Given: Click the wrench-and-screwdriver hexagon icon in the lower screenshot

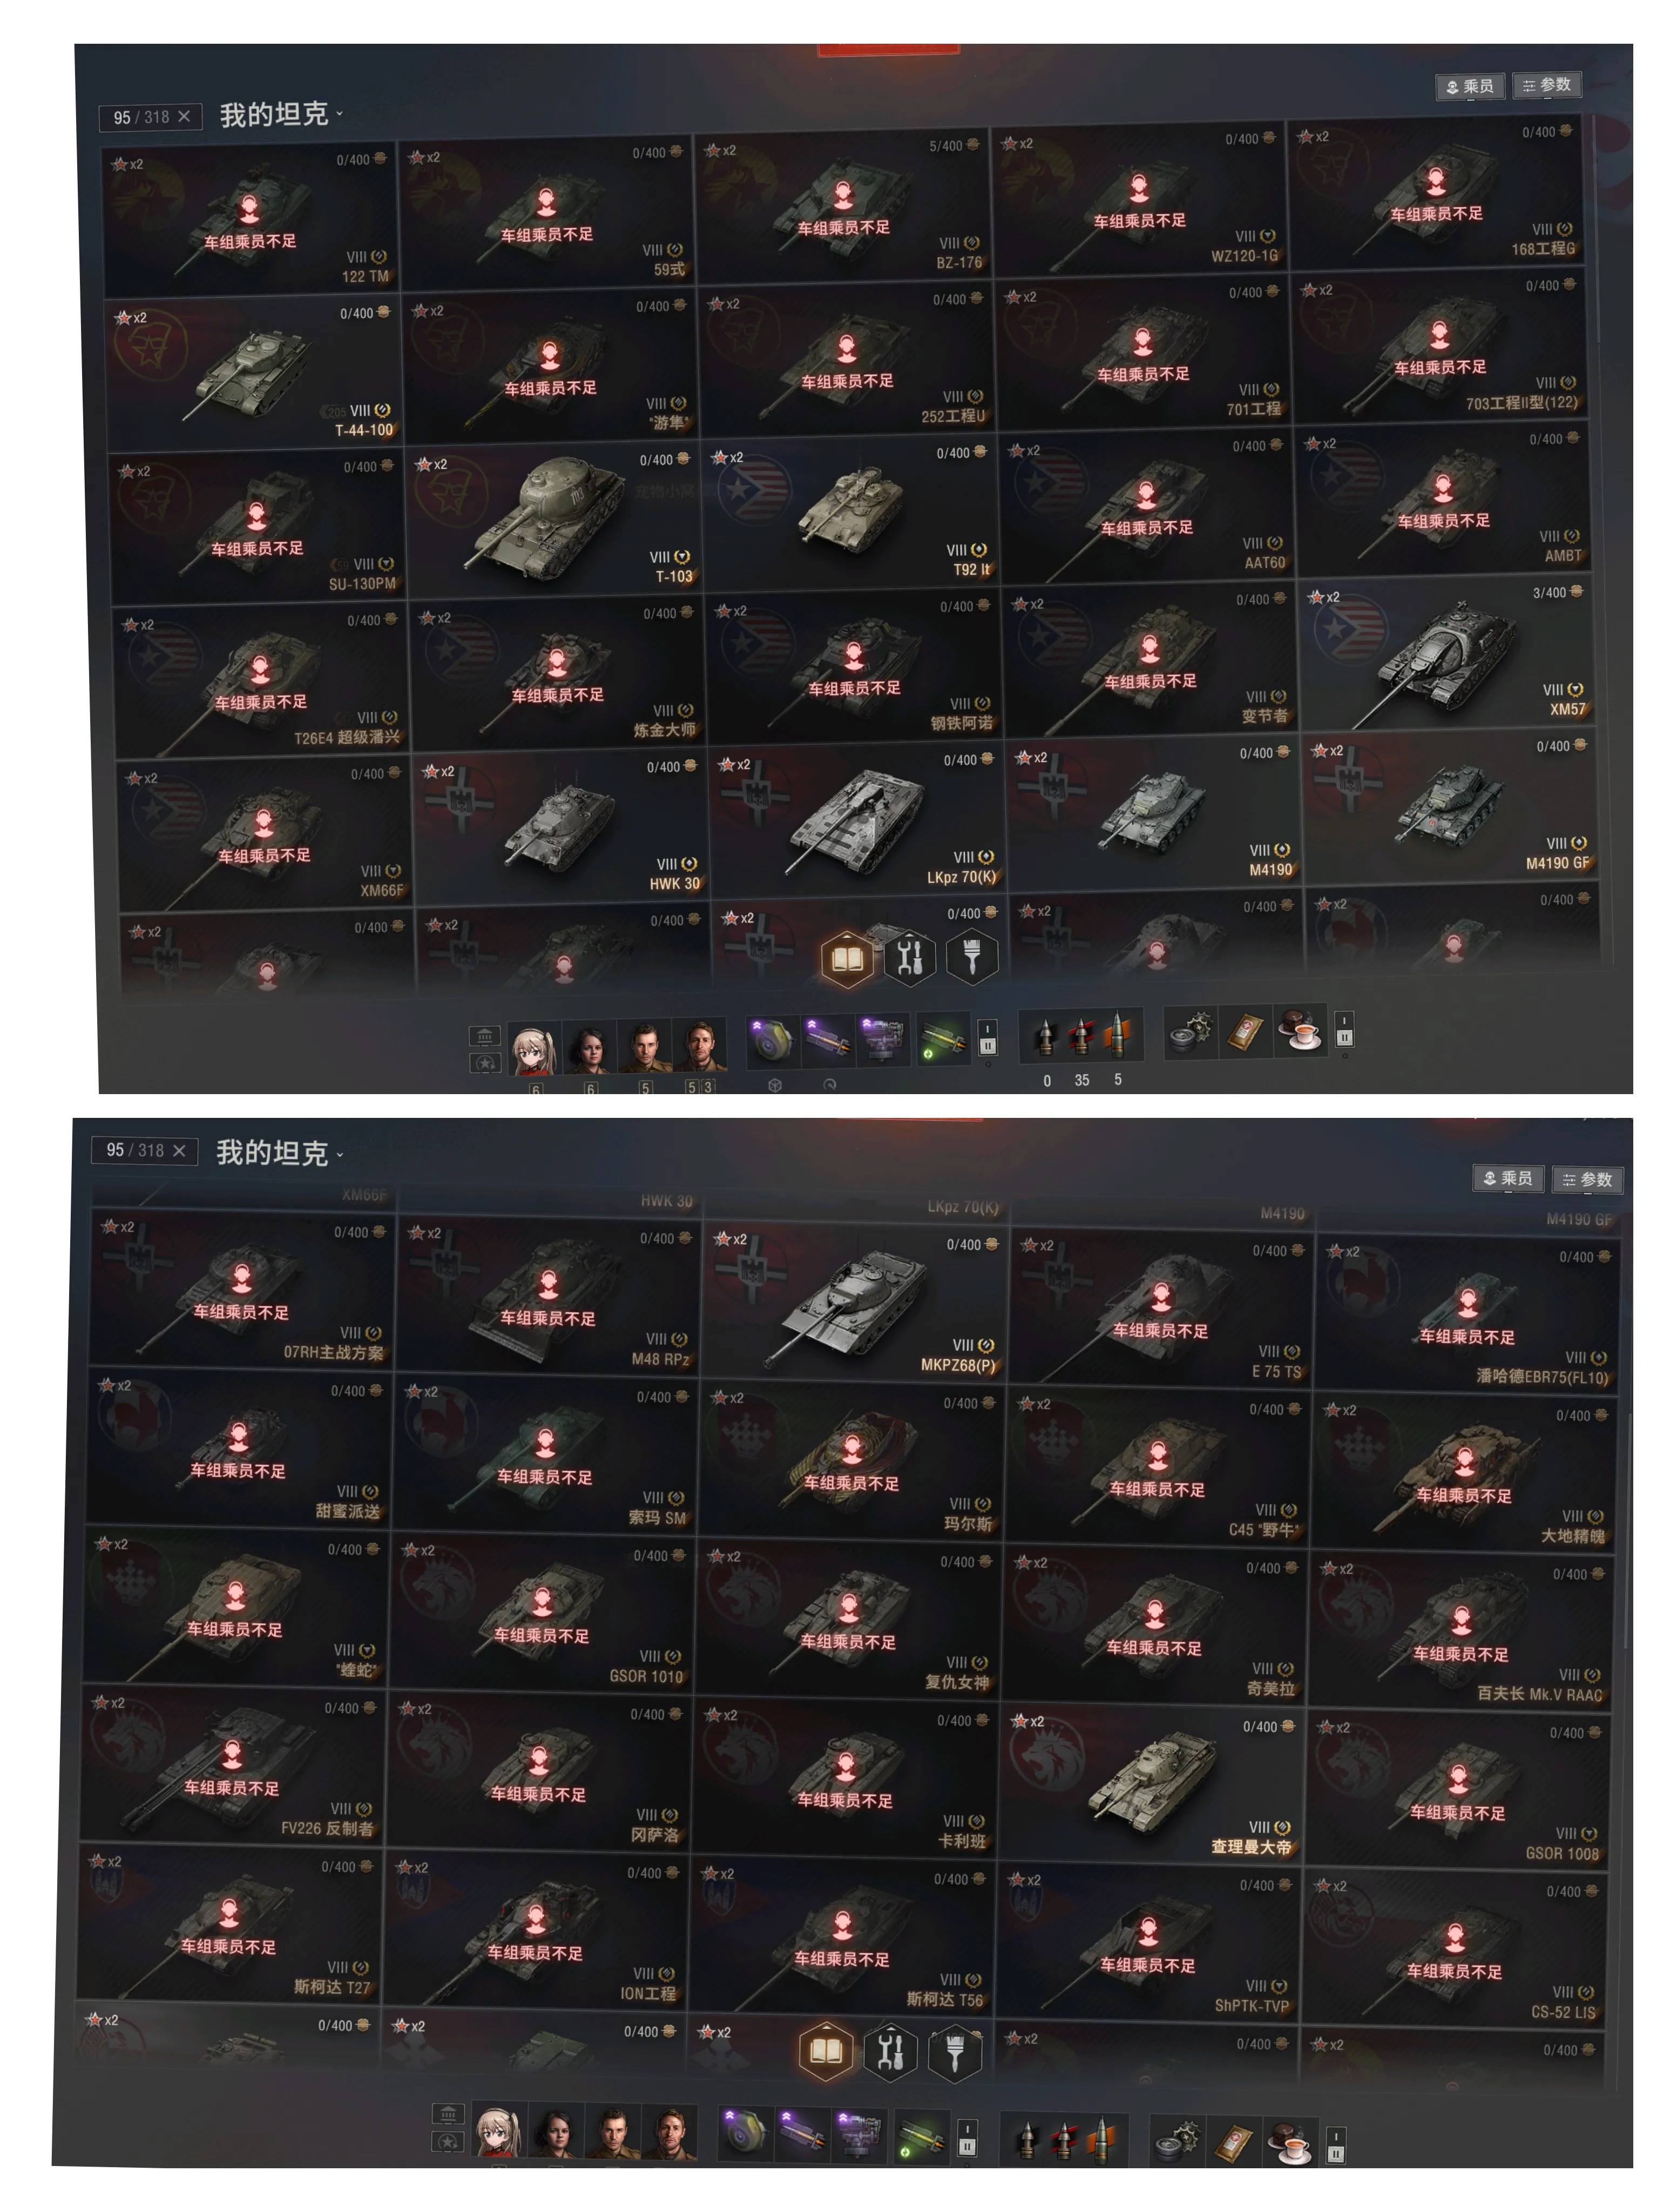Looking at the screenshot, I should [890, 2051].
